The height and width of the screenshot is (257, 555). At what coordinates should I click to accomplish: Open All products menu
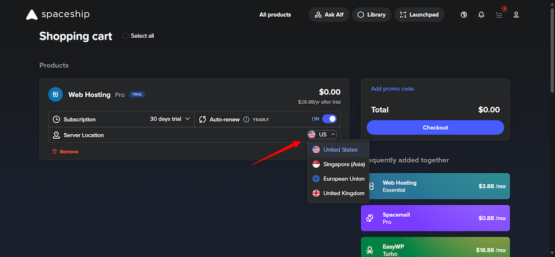tap(275, 15)
